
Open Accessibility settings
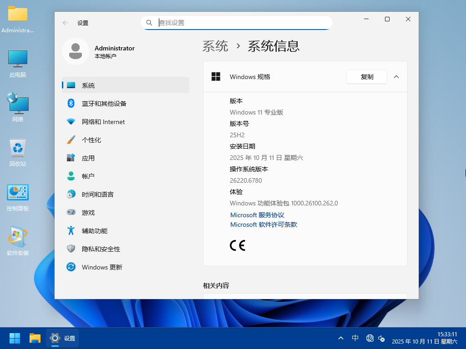[x=94, y=231]
